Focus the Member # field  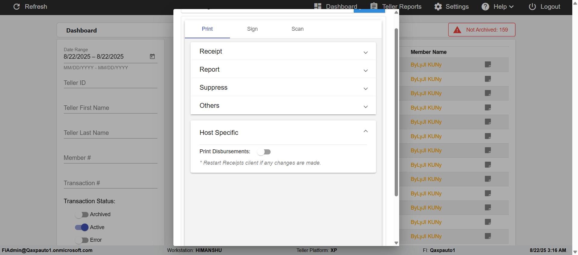tap(110, 158)
